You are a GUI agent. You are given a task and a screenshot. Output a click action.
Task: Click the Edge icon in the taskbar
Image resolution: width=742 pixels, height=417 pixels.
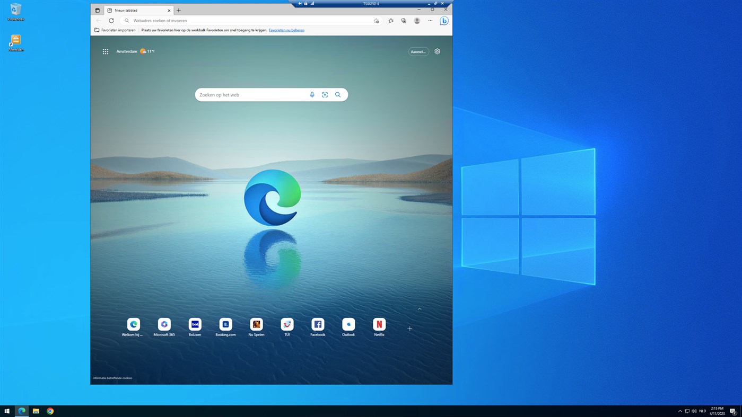pos(22,411)
